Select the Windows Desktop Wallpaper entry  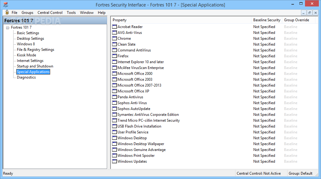(141, 144)
